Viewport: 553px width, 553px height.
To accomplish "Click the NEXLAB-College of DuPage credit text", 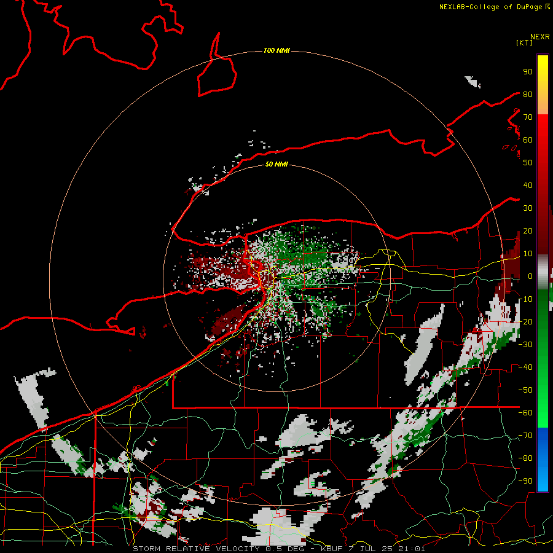I will click(x=490, y=7).
